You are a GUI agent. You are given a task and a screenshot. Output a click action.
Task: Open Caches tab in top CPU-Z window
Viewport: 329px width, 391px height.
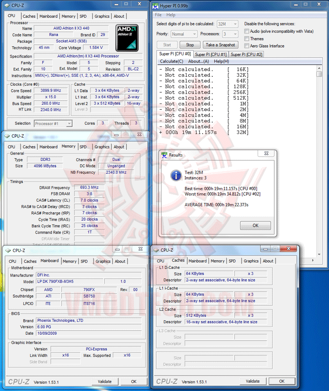pyautogui.click(x=29, y=16)
